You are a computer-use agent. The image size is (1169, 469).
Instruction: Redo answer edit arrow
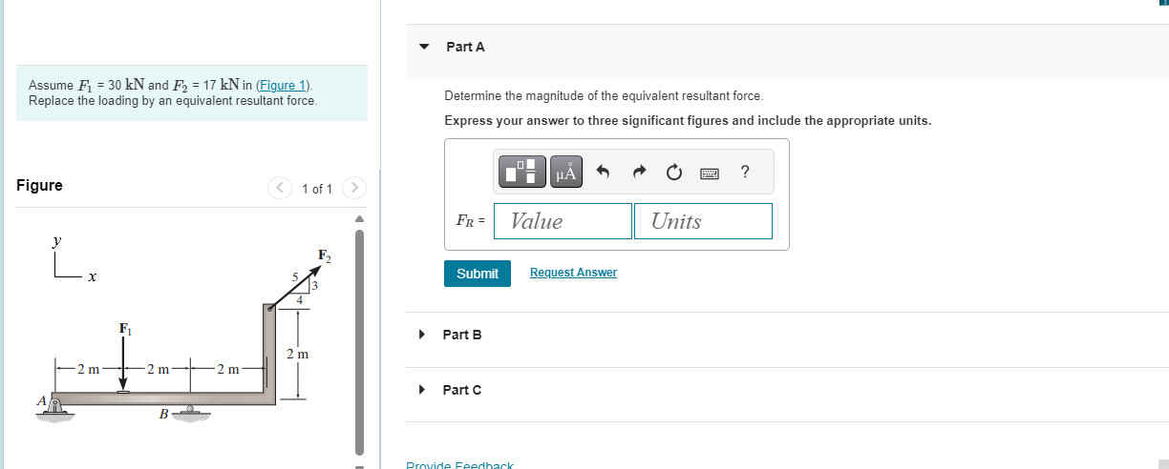[638, 172]
